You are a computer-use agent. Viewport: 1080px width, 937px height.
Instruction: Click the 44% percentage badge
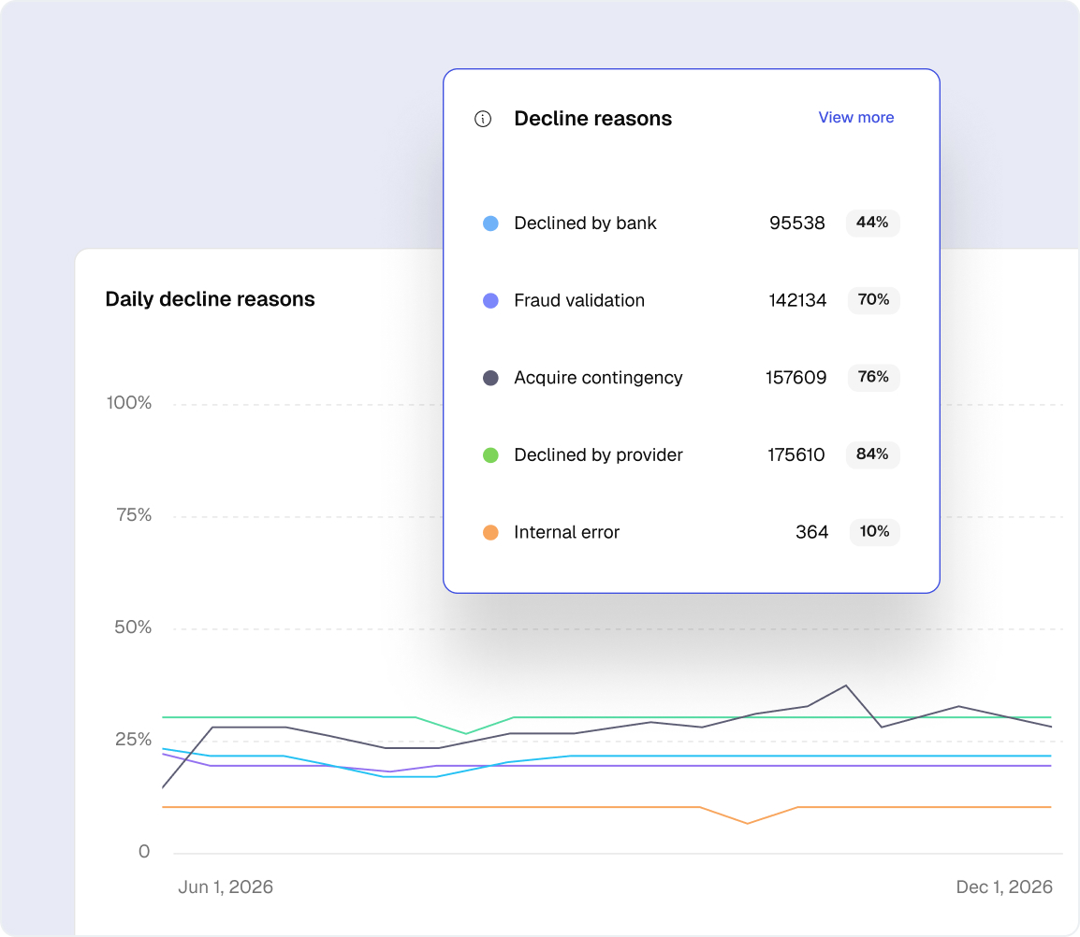872,223
